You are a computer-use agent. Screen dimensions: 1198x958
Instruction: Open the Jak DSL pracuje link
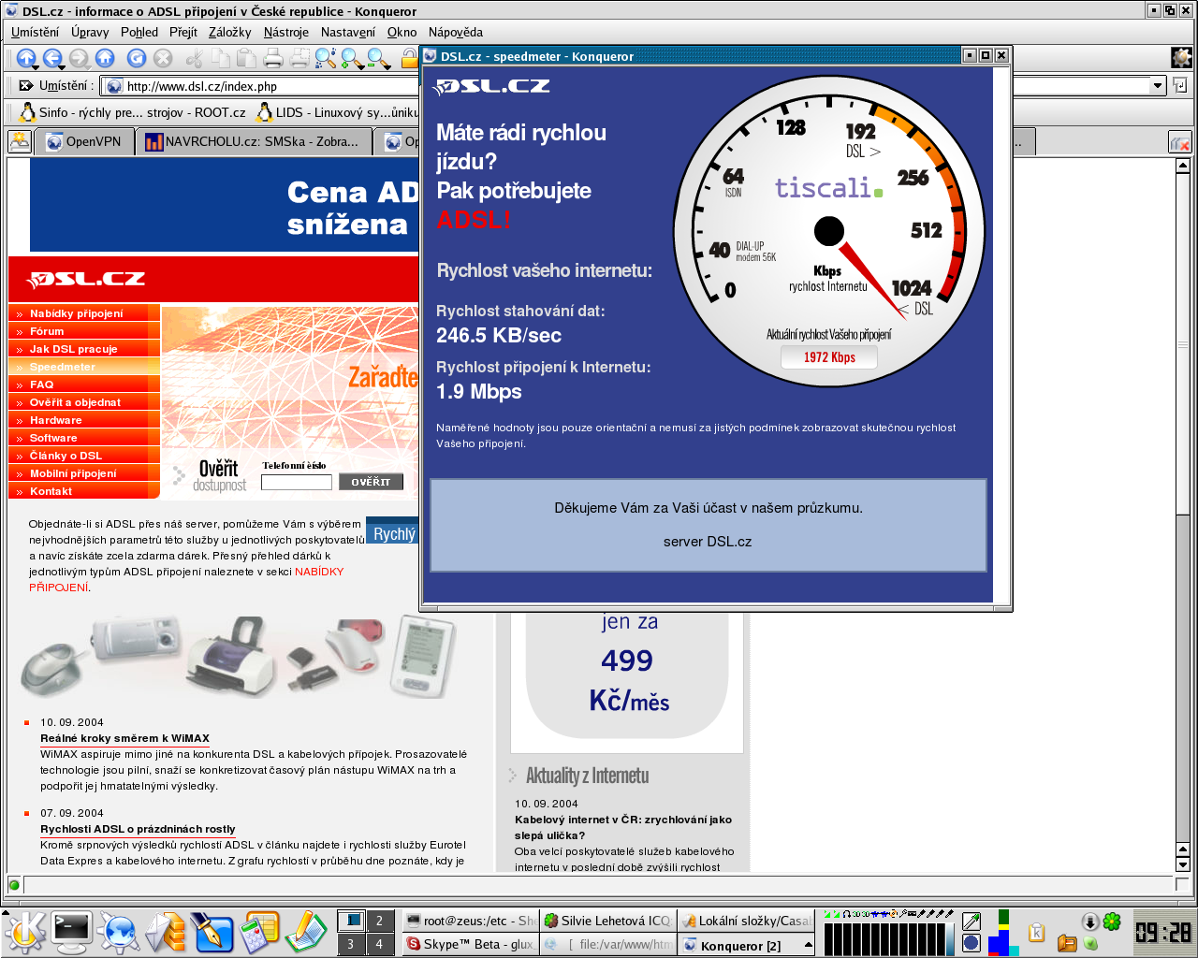coord(73,349)
